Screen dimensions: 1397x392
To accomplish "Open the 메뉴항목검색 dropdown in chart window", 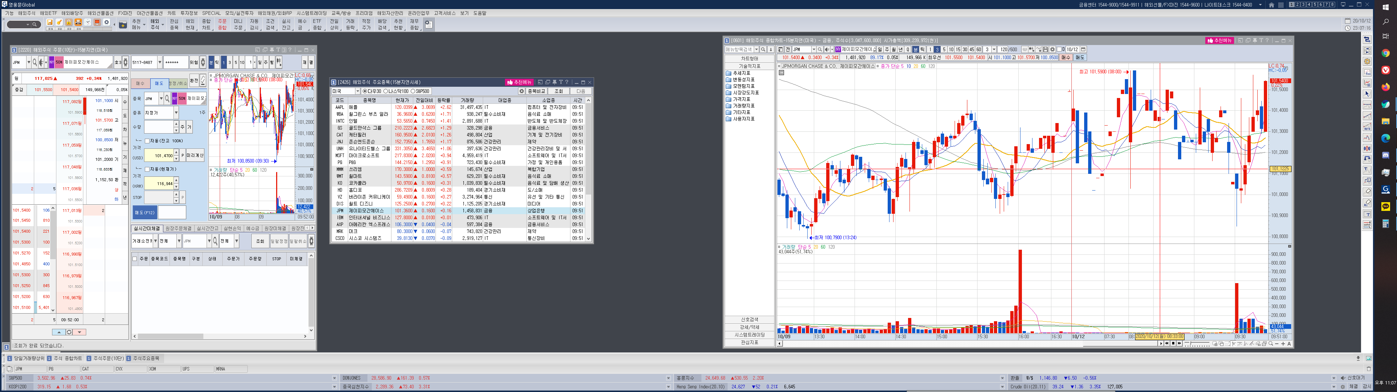I will 757,49.
